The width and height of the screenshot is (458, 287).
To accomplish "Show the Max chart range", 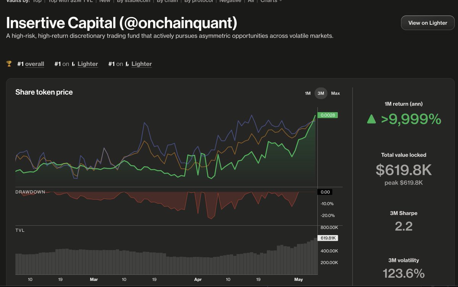I will pyautogui.click(x=335, y=93).
